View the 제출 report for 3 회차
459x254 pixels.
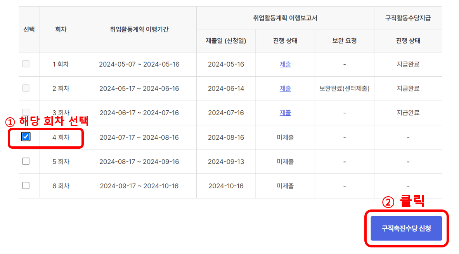click(x=285, y=113)
